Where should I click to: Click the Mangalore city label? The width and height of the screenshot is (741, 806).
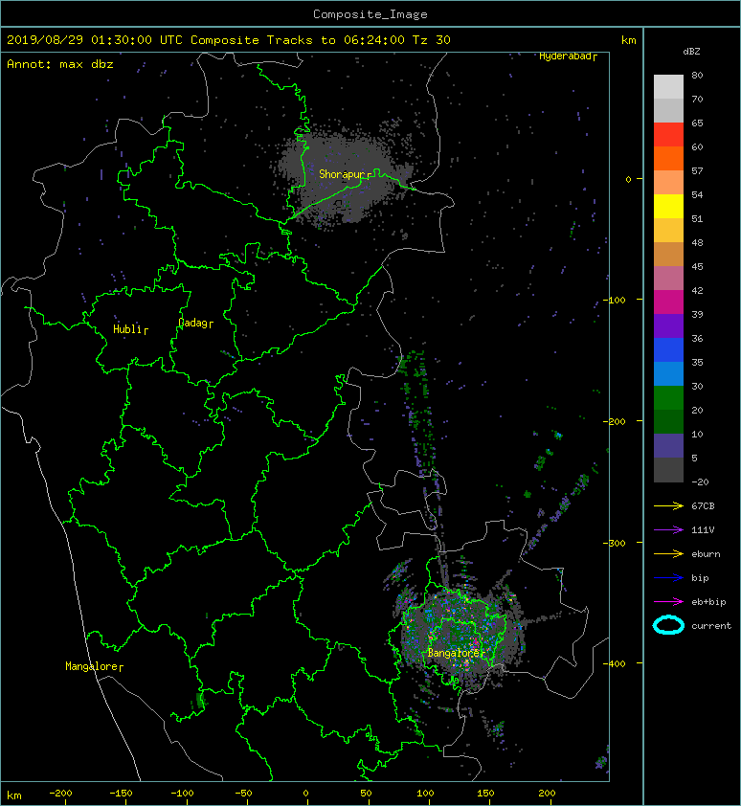click(94, 666)
